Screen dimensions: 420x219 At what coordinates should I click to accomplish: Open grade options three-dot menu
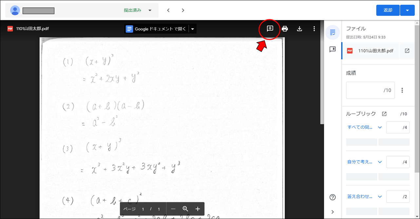coord(402,90)
